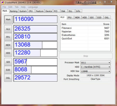Run the MEM benchmark button

8,45
